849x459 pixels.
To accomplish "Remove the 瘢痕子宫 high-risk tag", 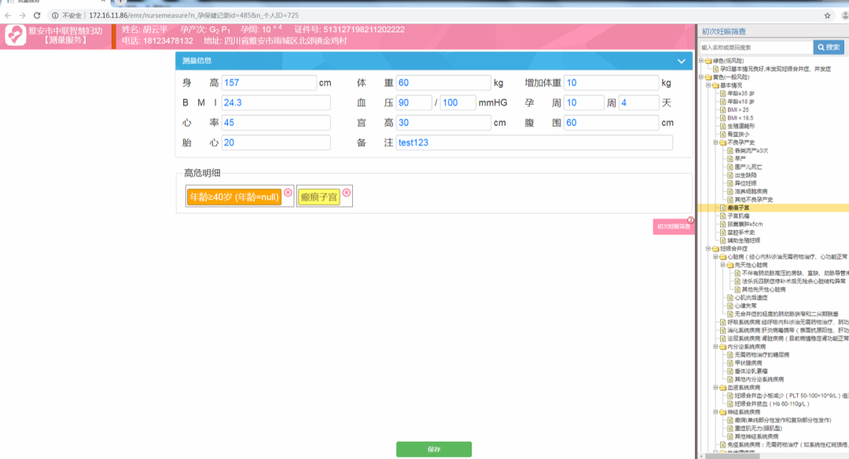I will tap(346, 193).
